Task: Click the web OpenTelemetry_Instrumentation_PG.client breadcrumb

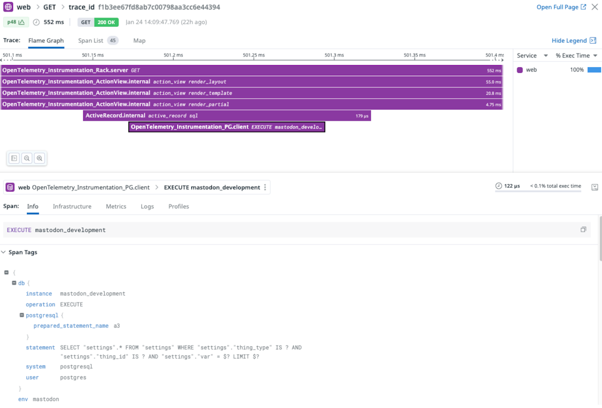Action: pos(84,187)
